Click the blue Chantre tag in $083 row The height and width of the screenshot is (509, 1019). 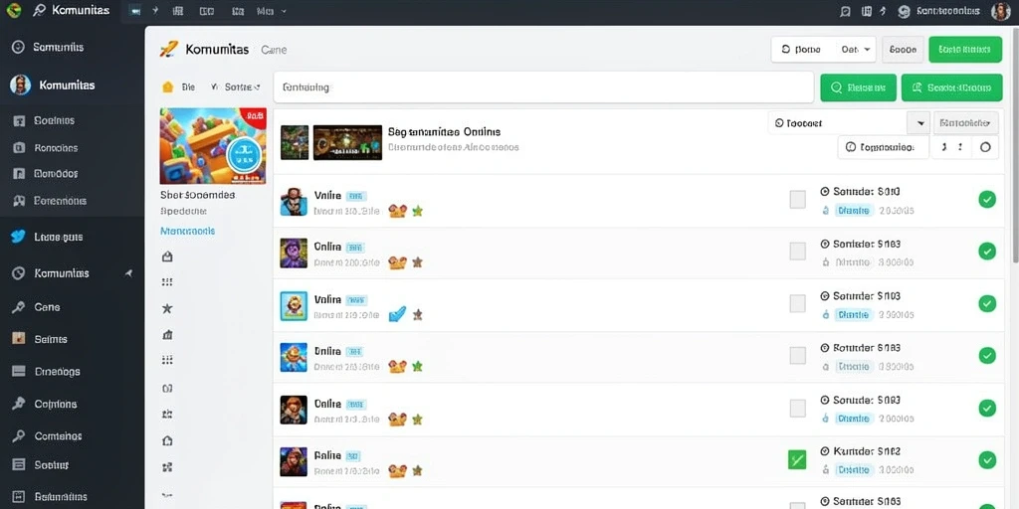[853, 419]
